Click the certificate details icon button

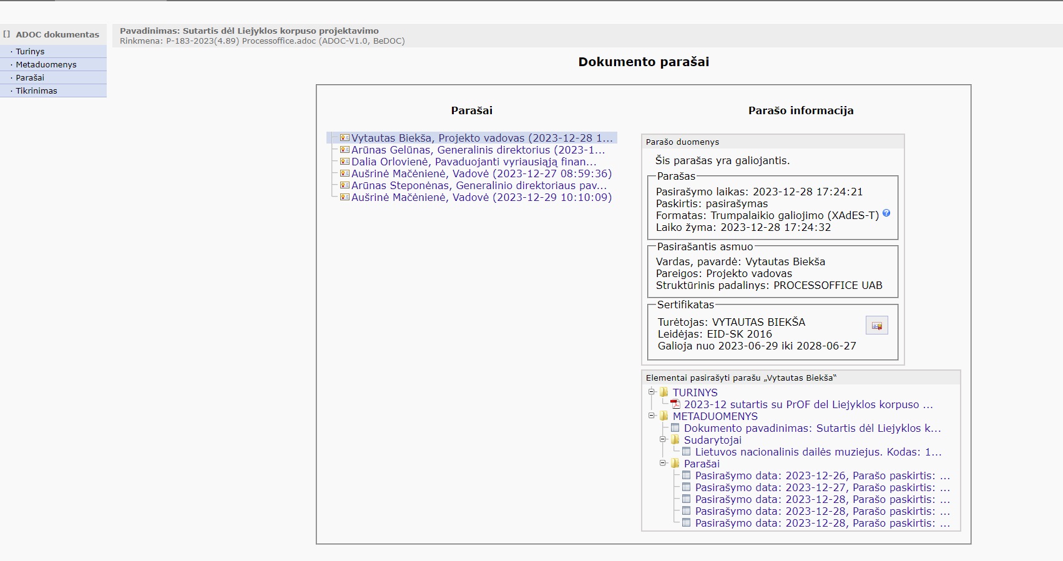click(876, 326)
